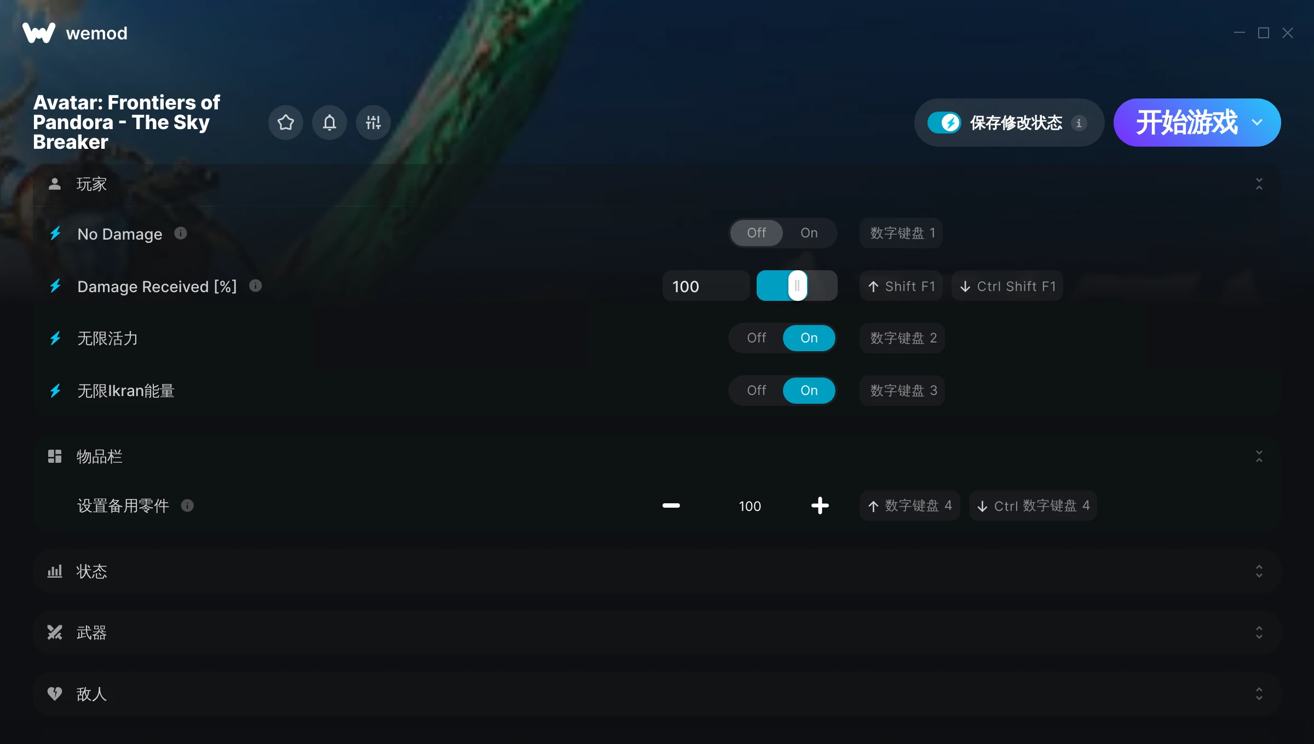Click the 数字键盘 3 hotkey button
The height and width of the screenshot is (744, 1314).
pos(902,391)
